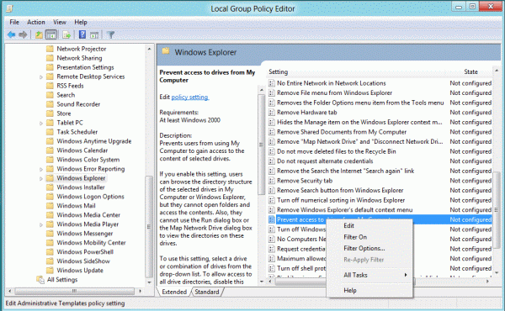Select Remove File menu from Windows Explorer

click(x=335, y=93)
